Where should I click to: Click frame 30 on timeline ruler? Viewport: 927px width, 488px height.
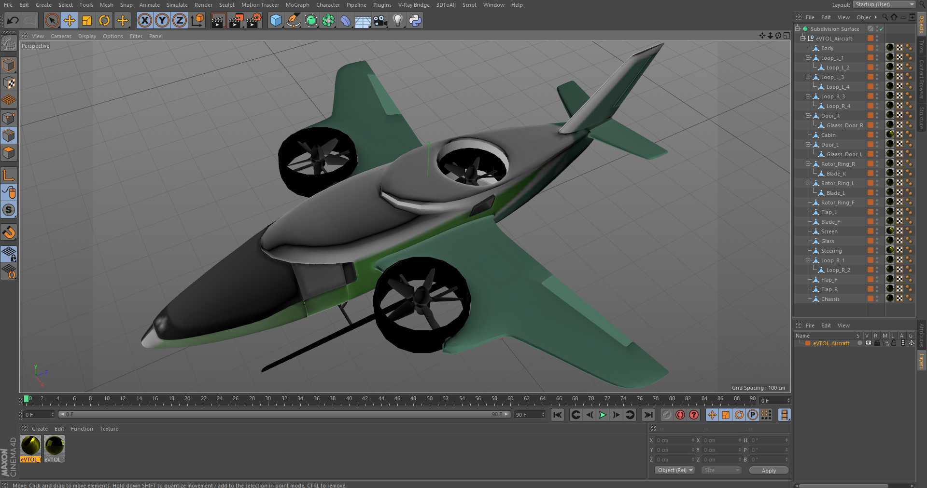click(268, 399)
